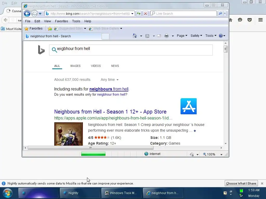The height and width of the screenshot is (199, 266).
Task: Open the Tools menu in menu bar
Action: coord(76,21)
